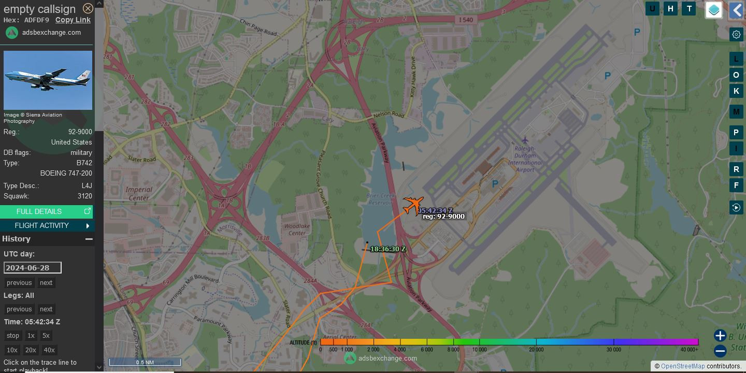Image resolution: width=746 pixels, height=373 pixels.
Task: Click the orange aircraft icon on map
Action: click(413, 205)
